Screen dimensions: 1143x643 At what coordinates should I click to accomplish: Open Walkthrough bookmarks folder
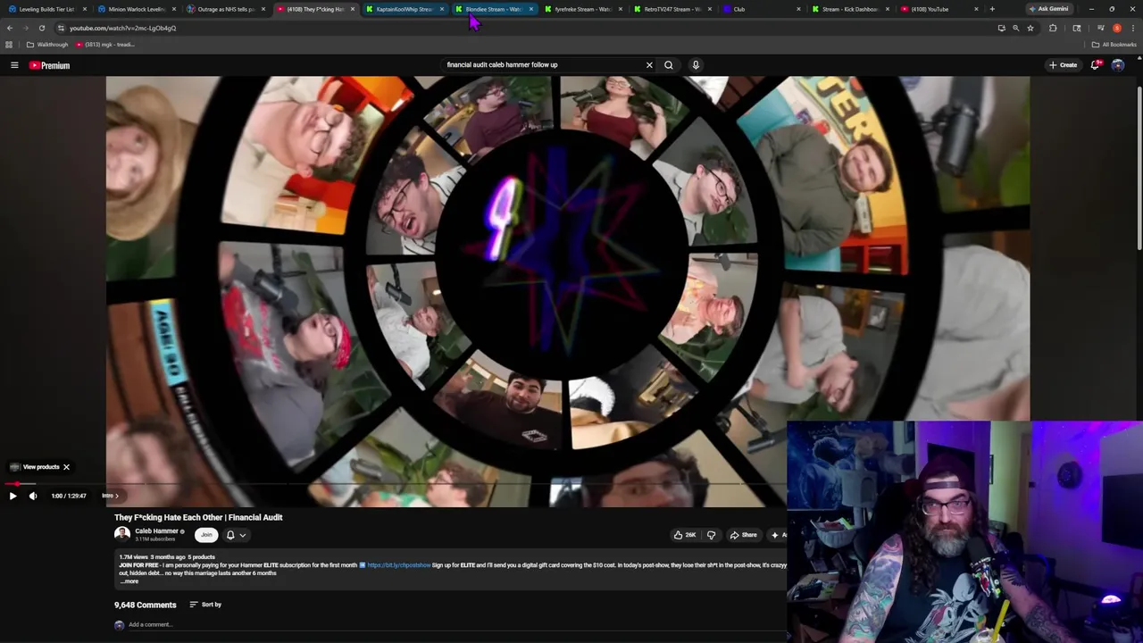(x=48, y=45)
